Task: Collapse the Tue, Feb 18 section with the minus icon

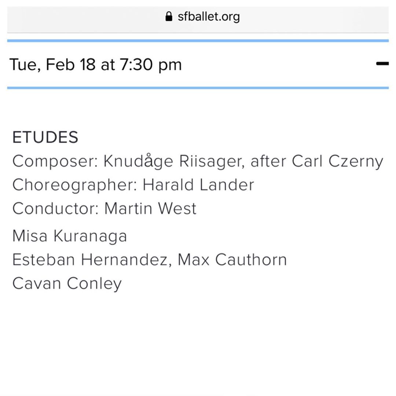Action: point(382,64)
